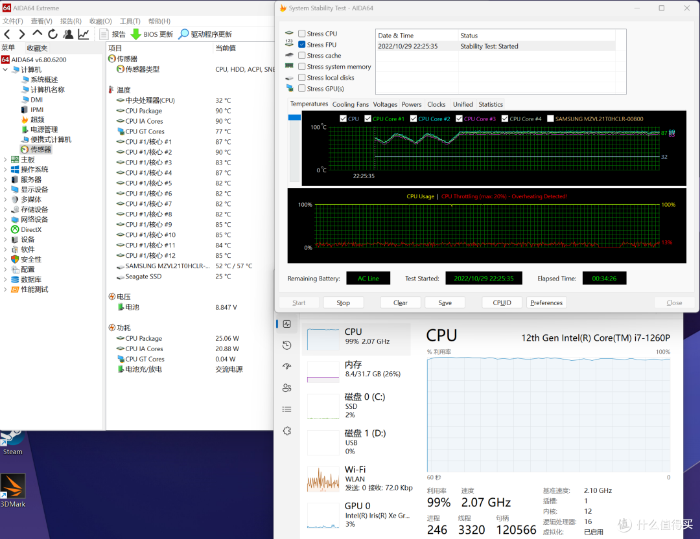Switch to Voltages tab
This screenshot has height=539, width=700.
[385, 104]
